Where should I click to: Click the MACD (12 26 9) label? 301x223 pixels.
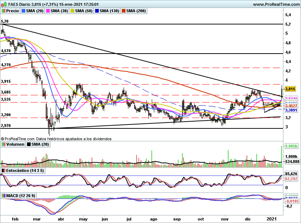[21, 196]
